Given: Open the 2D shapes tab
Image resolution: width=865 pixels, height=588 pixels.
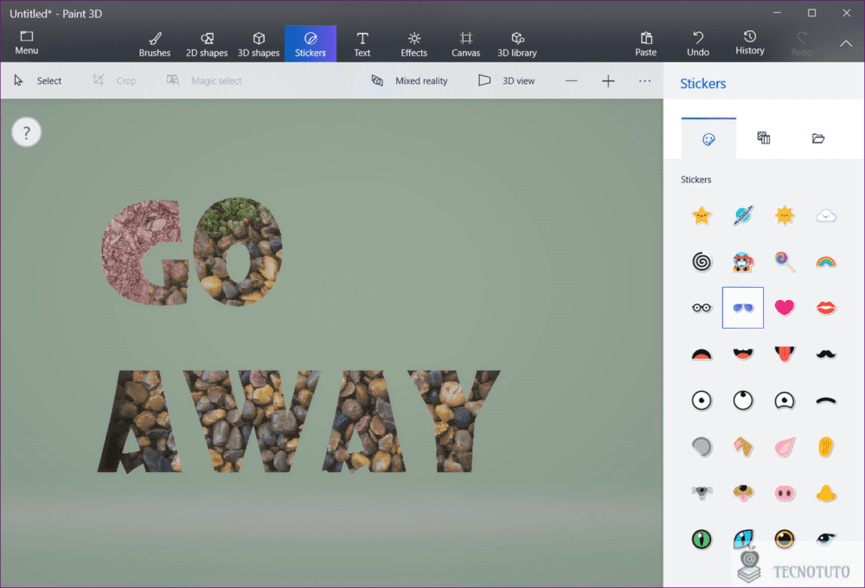Looking at the screenshot, I should (x=207, y=44).
